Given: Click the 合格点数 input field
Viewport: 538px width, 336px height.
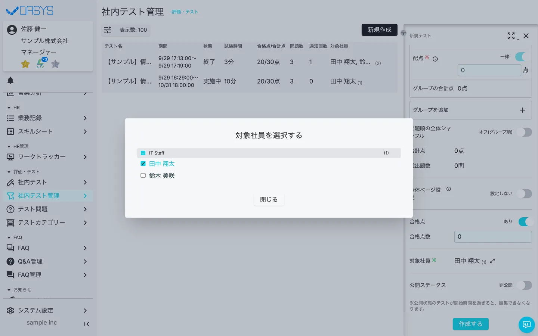Looking at the screenshot, I should tap(493, 237).
